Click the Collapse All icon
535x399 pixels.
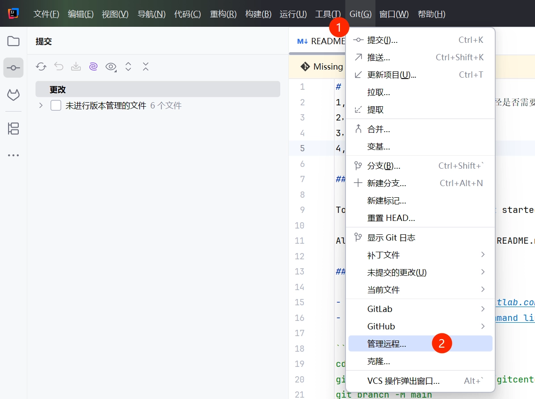point(146,66)
